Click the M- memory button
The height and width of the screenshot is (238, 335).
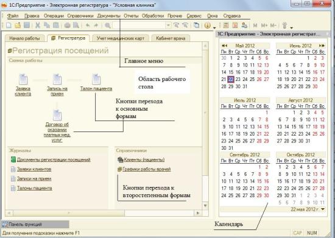coord(273,26)
